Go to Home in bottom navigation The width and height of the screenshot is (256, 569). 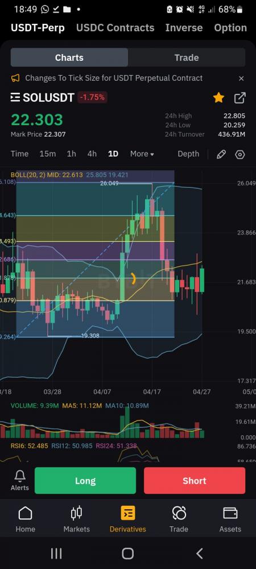click(26, 519)
